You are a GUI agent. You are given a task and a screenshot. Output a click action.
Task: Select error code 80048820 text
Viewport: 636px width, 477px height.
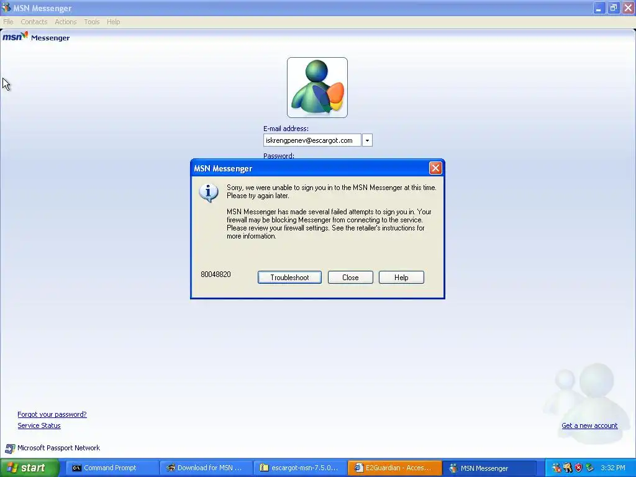(216, 275)
